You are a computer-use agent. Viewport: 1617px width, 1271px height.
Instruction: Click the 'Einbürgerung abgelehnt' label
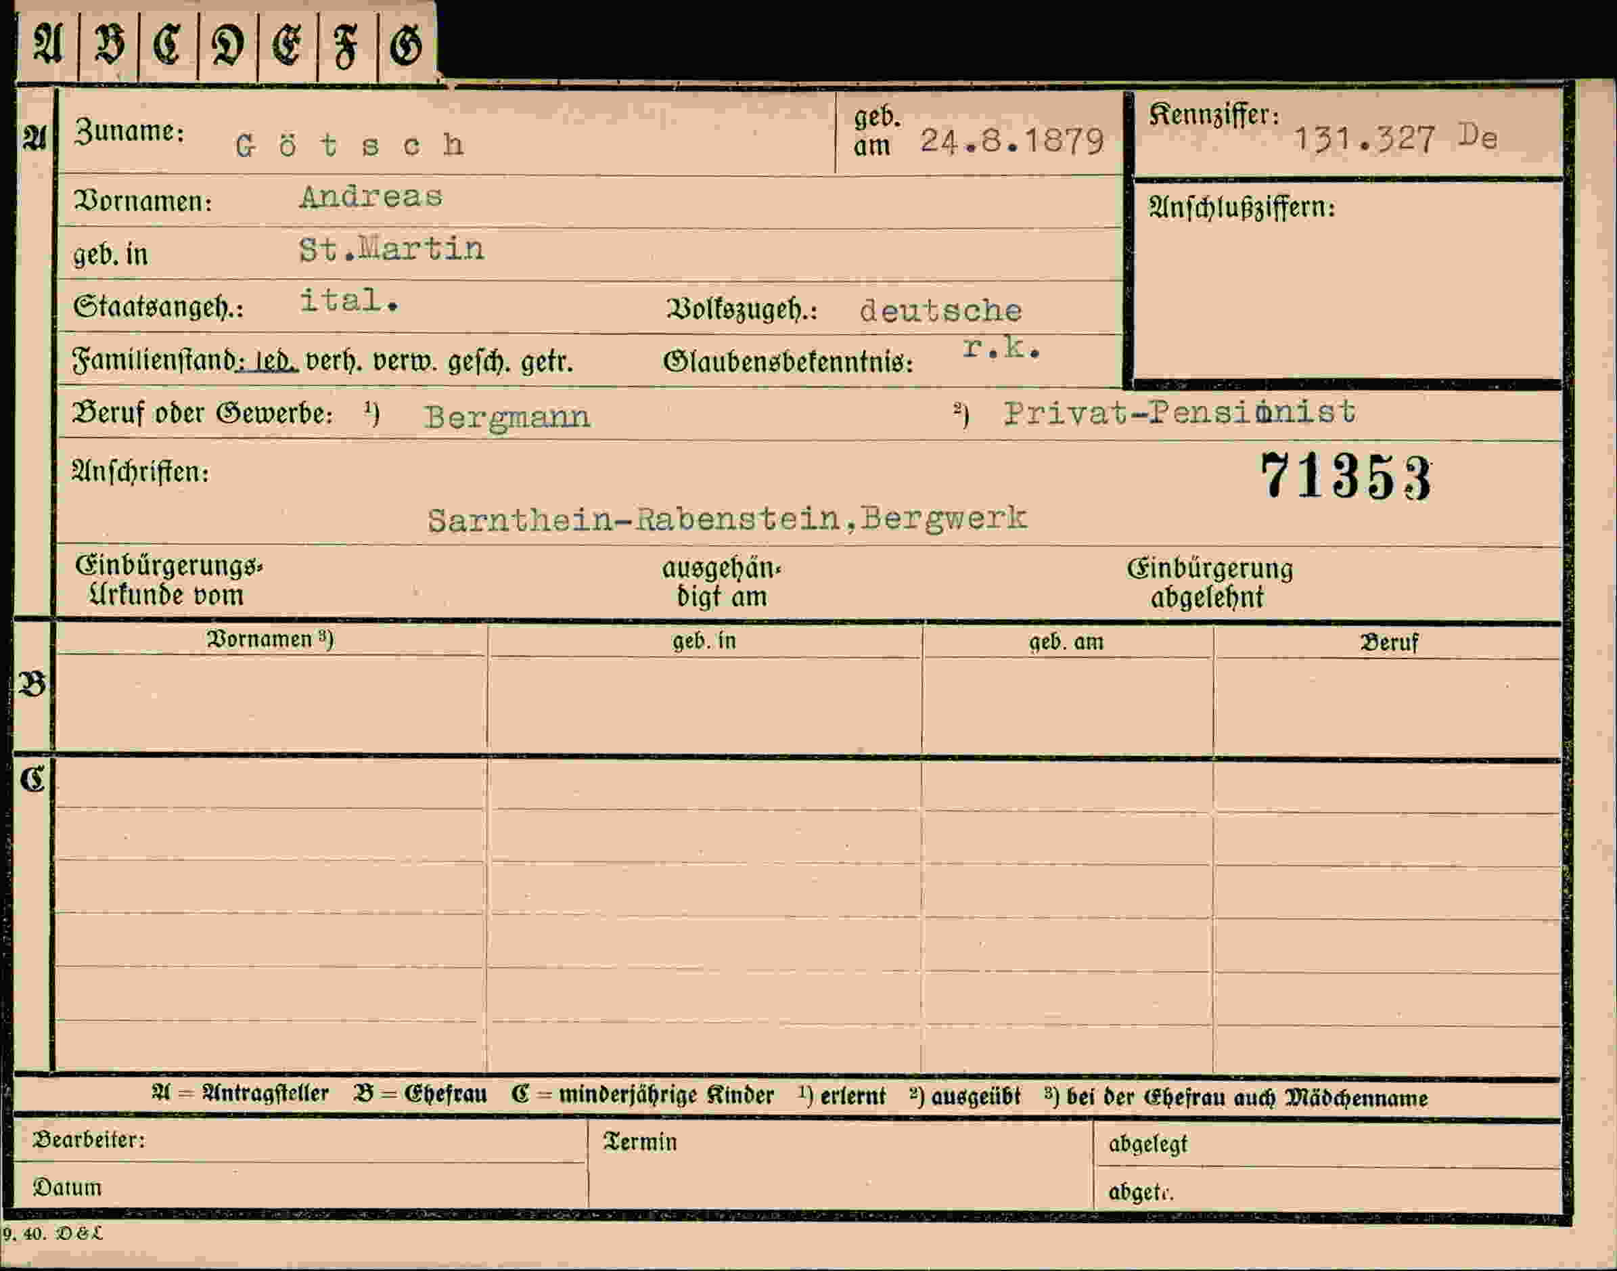point(1210,583)
